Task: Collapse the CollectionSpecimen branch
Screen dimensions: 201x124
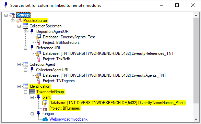Action: pyautogui.click(x=19, y=26)
